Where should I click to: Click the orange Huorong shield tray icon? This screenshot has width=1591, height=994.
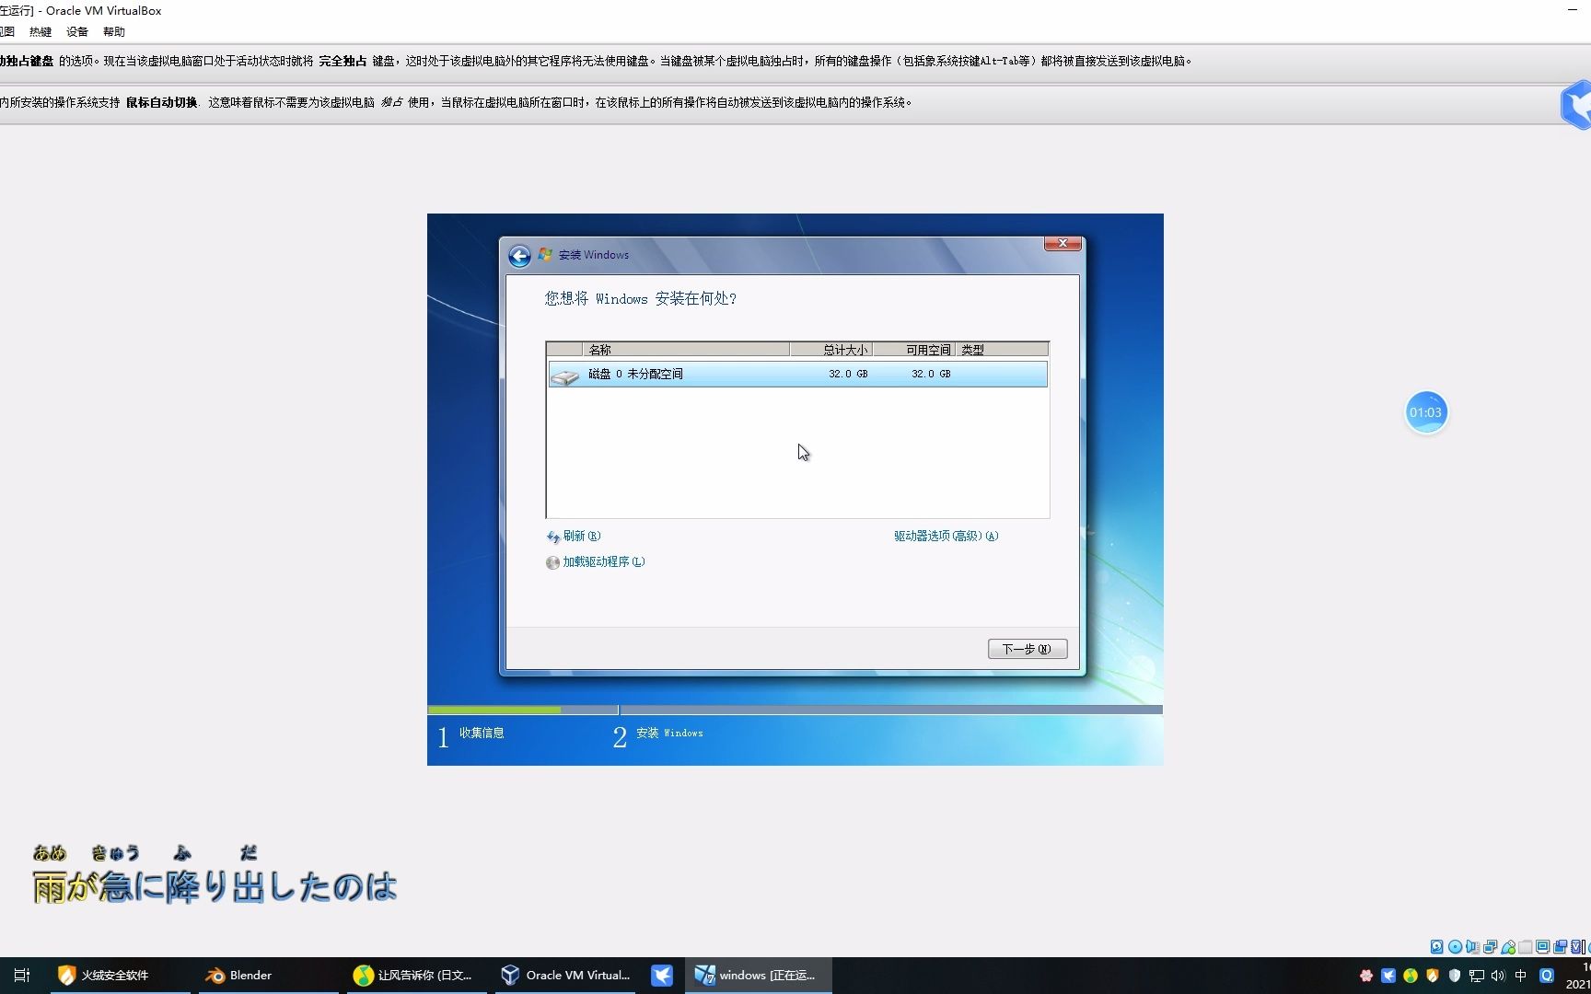point(1433,976)
